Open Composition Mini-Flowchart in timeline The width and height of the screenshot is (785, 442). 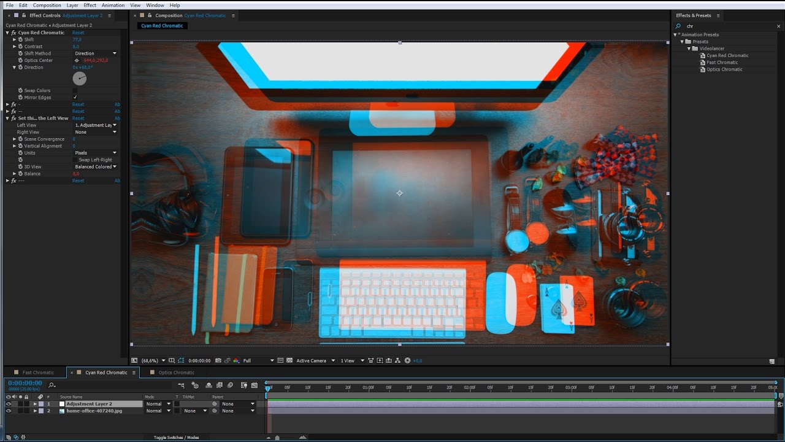click(x=182, y=385)
